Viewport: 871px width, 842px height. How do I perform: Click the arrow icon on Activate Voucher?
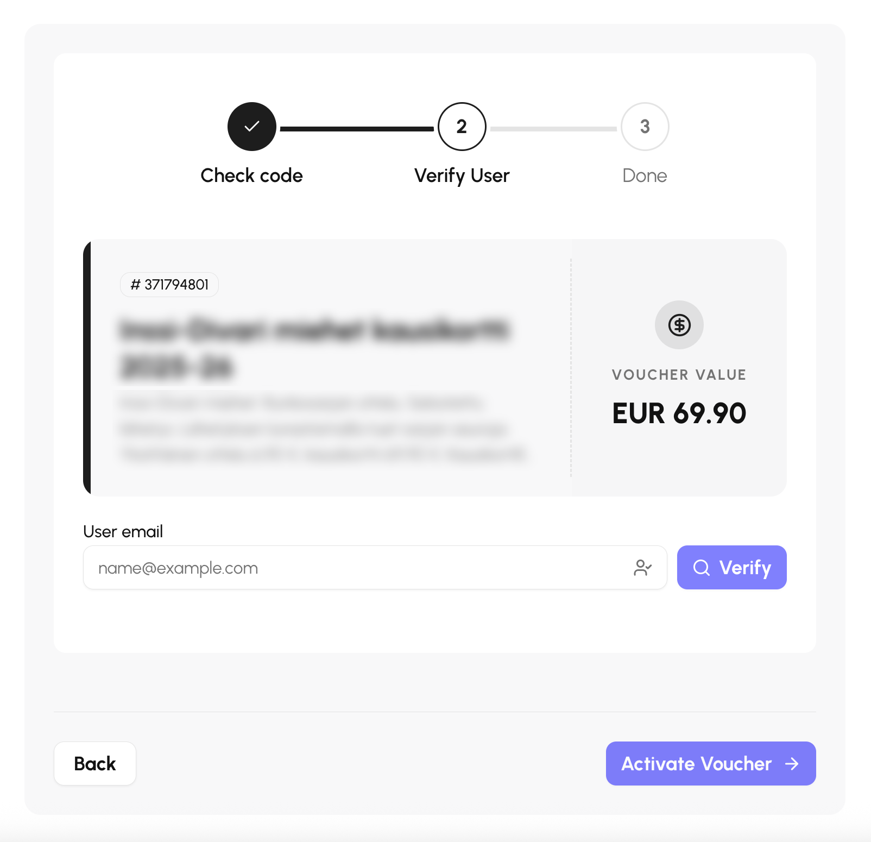tap(792, 764)
